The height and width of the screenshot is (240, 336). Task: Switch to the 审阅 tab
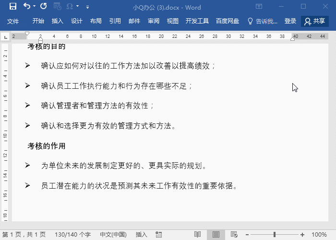154,21
